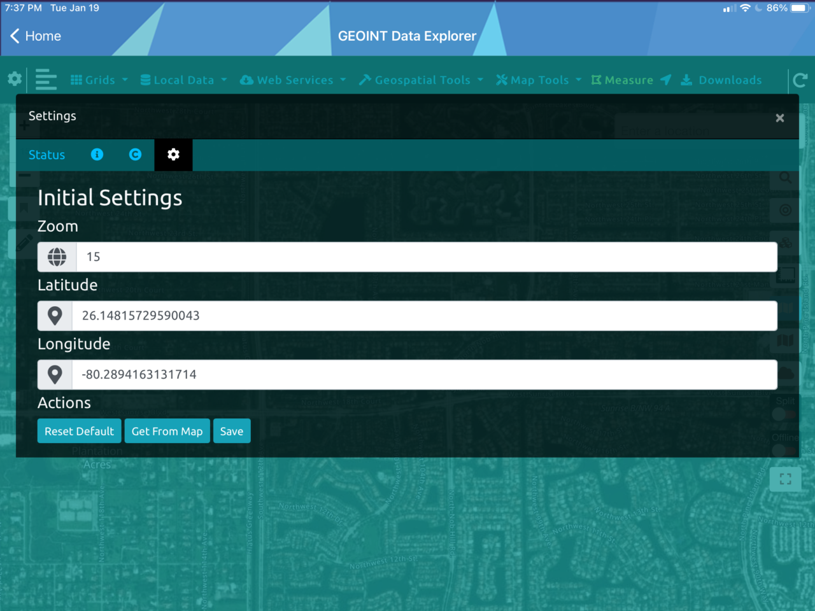Open the settings gear in the toolbar
The width and height of the screenshot is (815, 611).
tap(15, 79)
